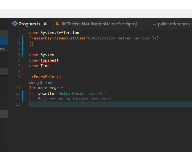Click line number 10 in the gutter
This screenshot has height=152, width=192.
tap(18, 88)
